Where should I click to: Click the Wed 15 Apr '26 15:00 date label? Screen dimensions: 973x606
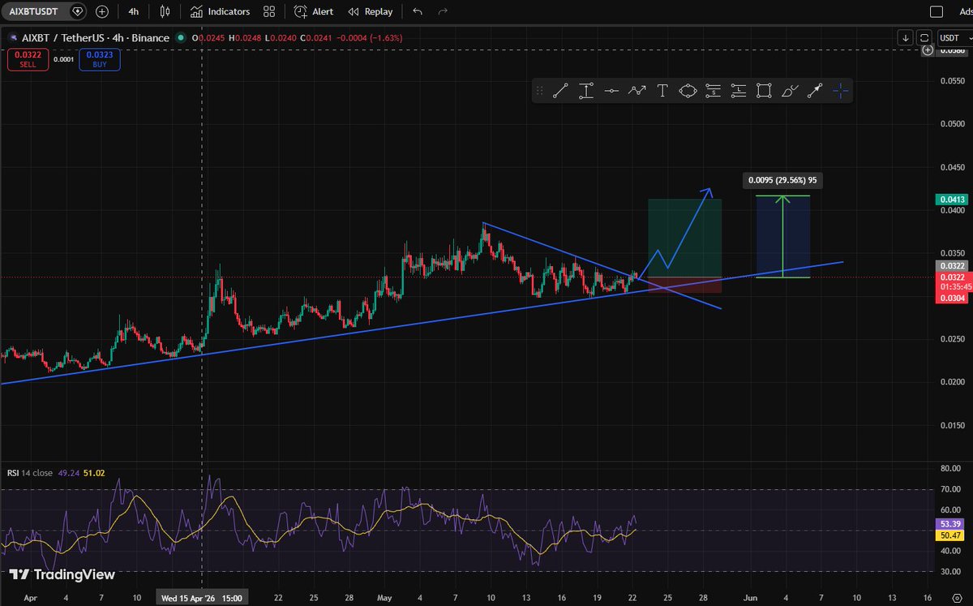[x=201, y=599]
